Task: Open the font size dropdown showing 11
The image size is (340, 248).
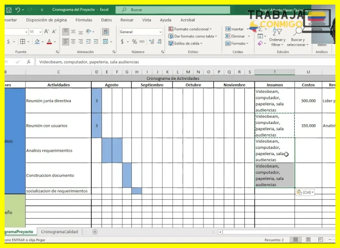Action: pyautogui.click(x=40, y=32)
